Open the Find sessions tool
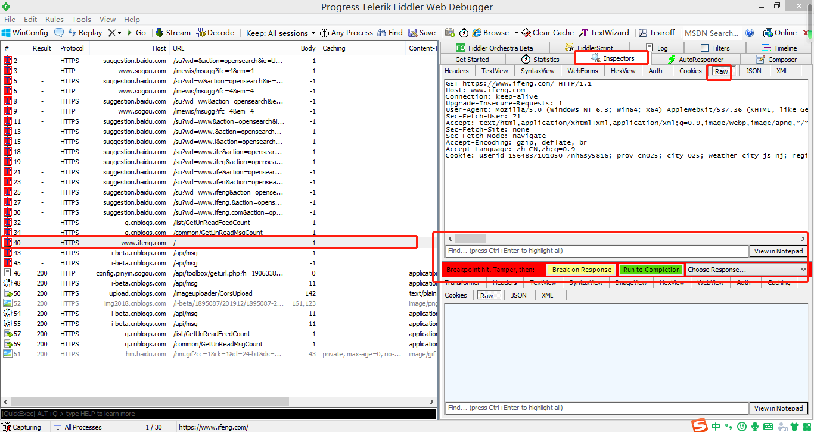This screenshot has height=432, width=814. (390, 33)
